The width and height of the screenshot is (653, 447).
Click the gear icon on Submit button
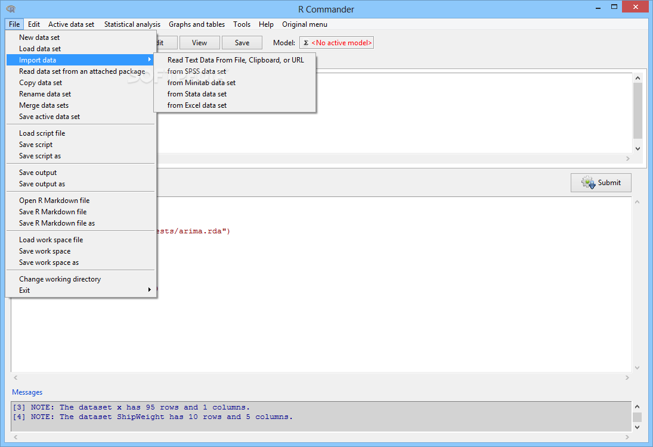pos(589,183)
